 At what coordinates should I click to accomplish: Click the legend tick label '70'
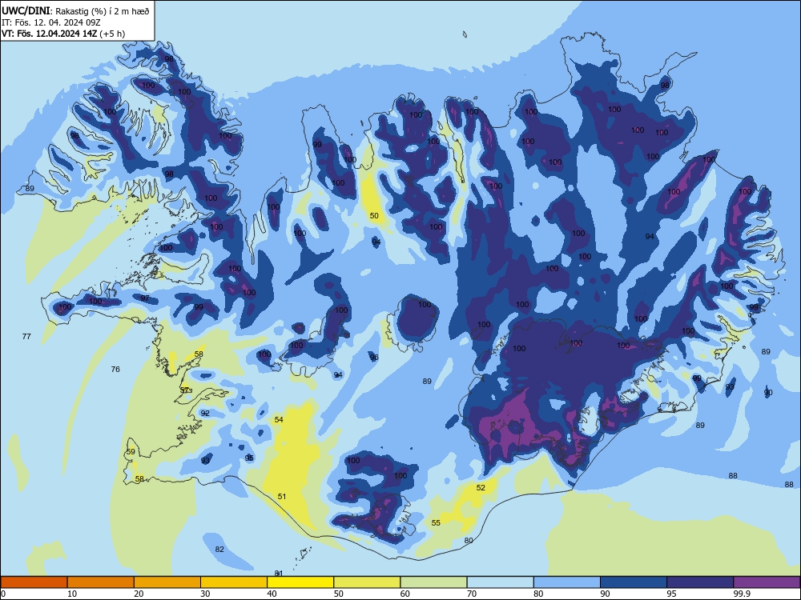pyautogui.click(x=472, y=594)
